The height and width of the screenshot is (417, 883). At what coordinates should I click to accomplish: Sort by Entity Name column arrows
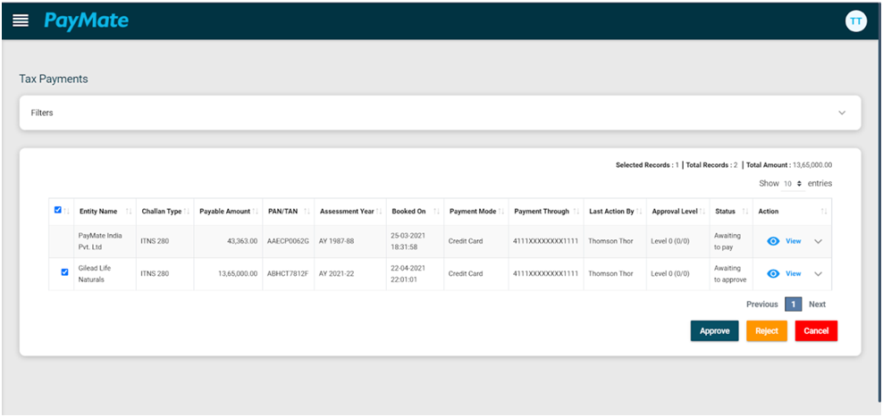coord(129,212)
